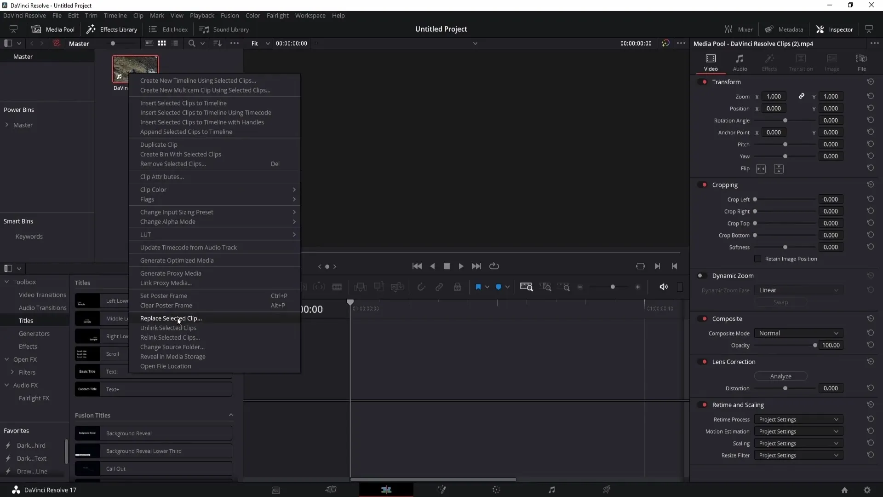The image size is (883, 497).
Task: Expand the Open FX toolbox section
Action: [7, 359]
